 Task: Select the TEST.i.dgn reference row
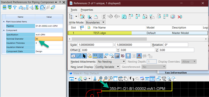click(x=138, y=33)
